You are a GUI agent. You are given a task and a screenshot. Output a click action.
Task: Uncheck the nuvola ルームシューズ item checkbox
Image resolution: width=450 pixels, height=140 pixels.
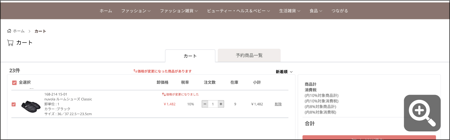pos(14,104)
